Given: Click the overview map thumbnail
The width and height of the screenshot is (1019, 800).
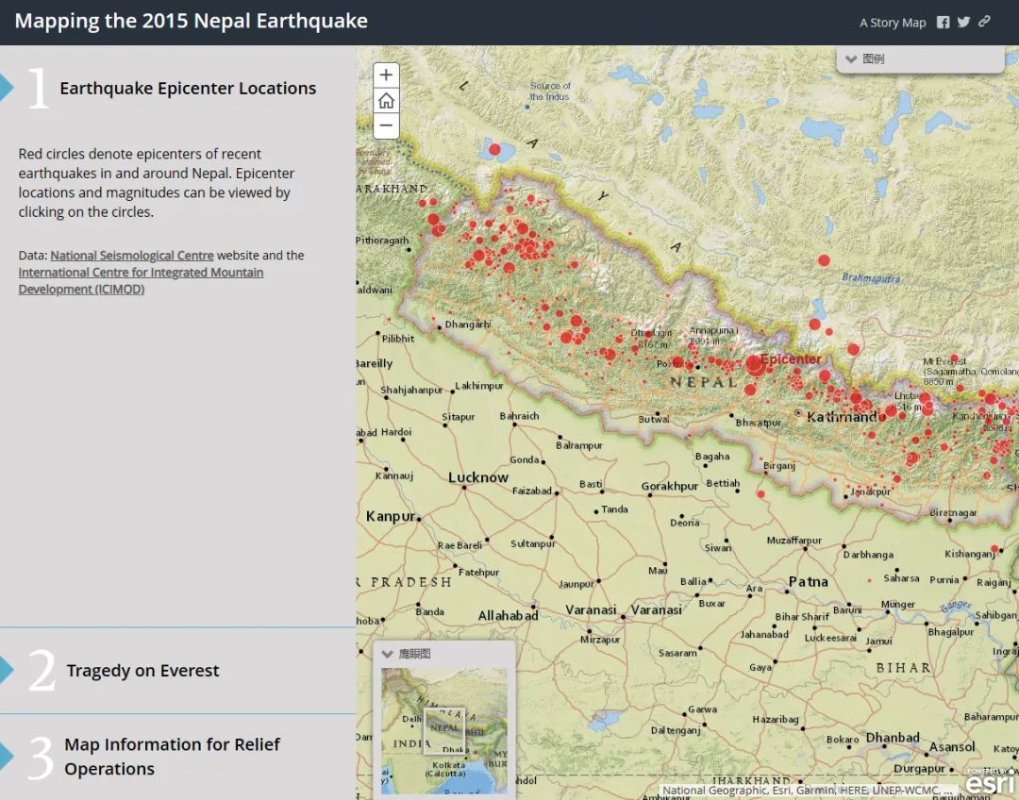Looking at the screenshot, I should point(444,730).
